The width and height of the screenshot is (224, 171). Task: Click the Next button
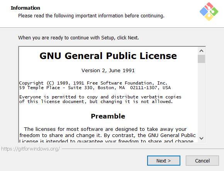(164, 161)
